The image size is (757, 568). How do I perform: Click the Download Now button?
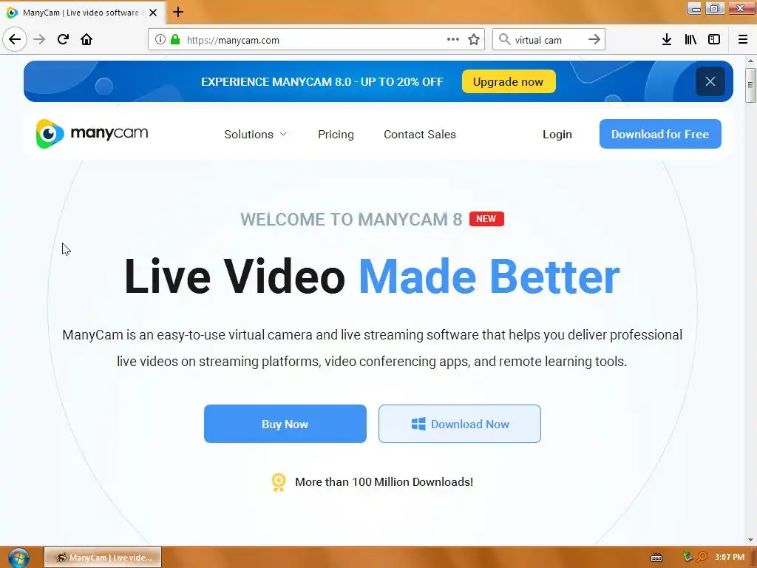pyautogui.click(x=460, y=424)
